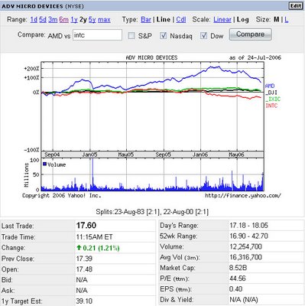Choose the 2y range option
The height and width of the screenshot is (306, 305).
(x=83, y=20)
